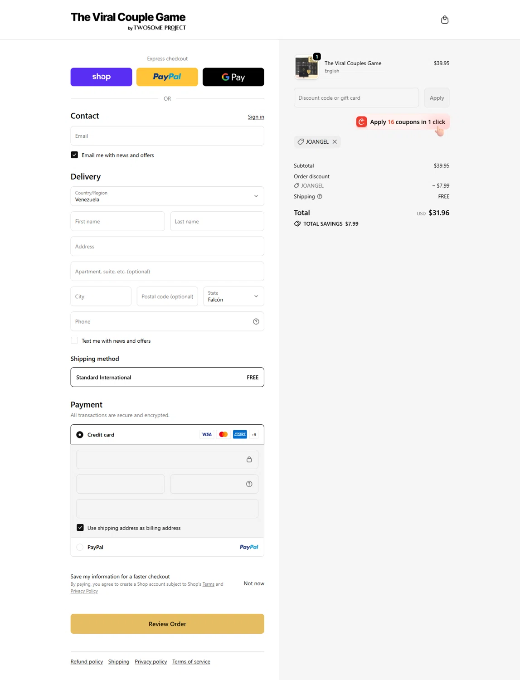Focus the City field
The image size is (520, 680).
pyautogui.click(x=101, y=296)
